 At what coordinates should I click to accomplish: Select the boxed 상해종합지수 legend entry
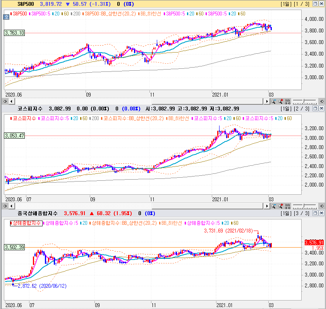pyautogui.click(x=26, y=223)
